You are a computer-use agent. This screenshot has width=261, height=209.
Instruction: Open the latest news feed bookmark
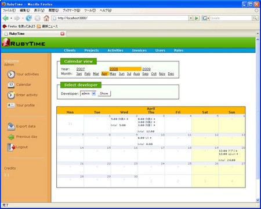pyautogui.click(x=48, y=26)
